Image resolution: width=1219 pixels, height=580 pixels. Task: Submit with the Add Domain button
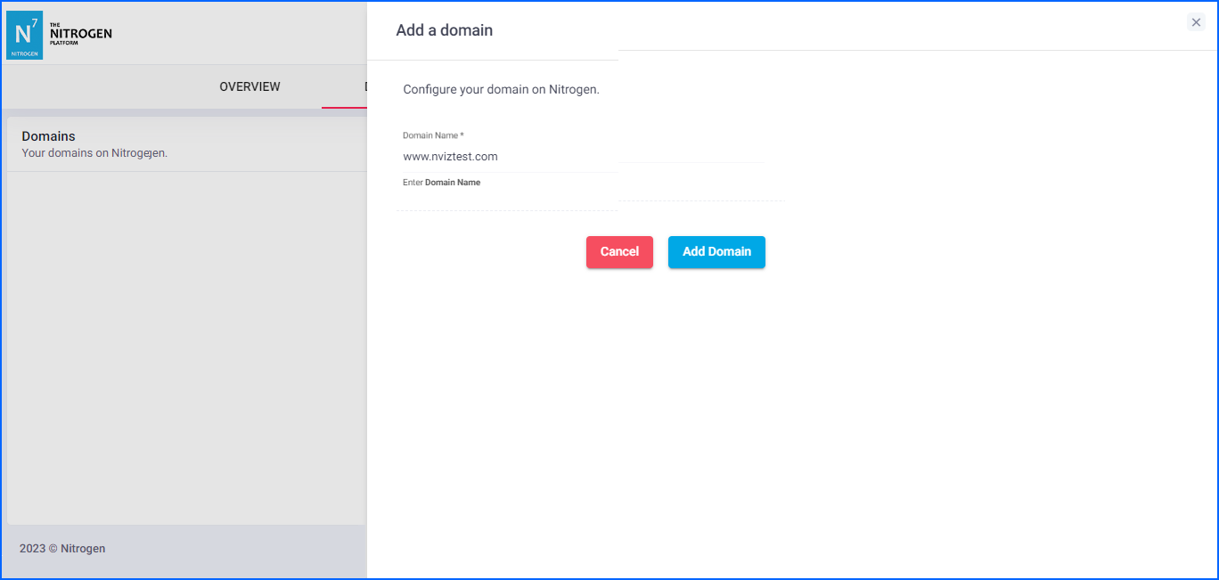point(716,252)
